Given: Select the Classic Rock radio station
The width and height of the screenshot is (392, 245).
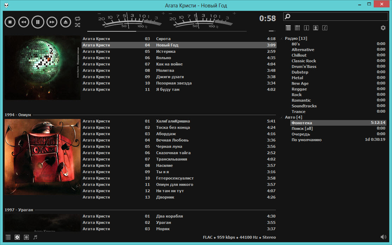Looking at the screenshot, I should pyautogui.click(x=304, y=61).
